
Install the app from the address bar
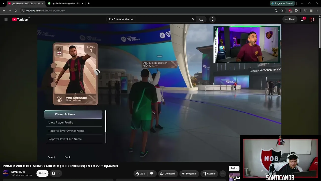click(x=276, y=11)
